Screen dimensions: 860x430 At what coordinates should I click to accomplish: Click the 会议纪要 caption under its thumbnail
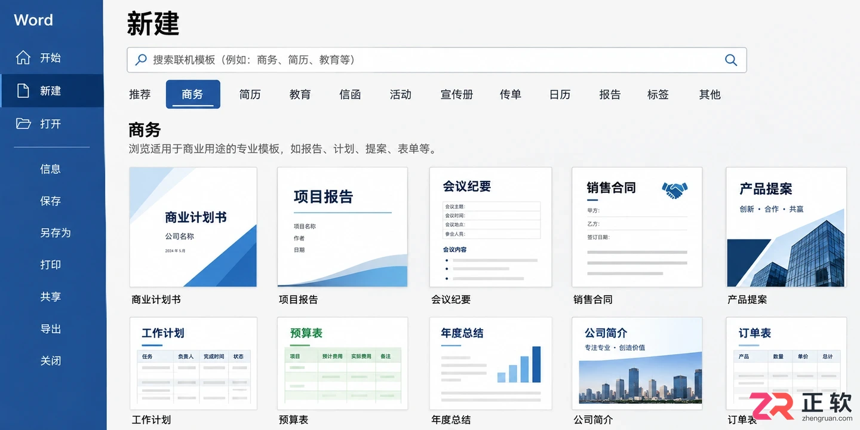coord(451,300)
